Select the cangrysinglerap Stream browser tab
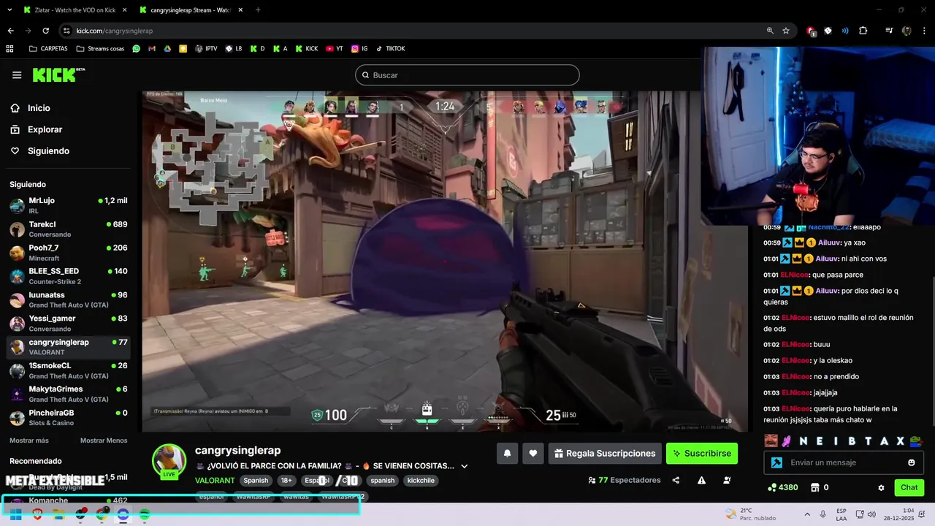Viewport: 935px width, 526px height. (x=191, y=10)
